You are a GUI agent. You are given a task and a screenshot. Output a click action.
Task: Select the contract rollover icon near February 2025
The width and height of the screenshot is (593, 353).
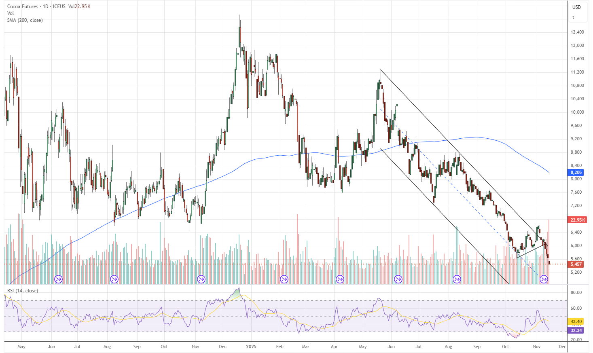pyautogui.click(x=284, y=279)
